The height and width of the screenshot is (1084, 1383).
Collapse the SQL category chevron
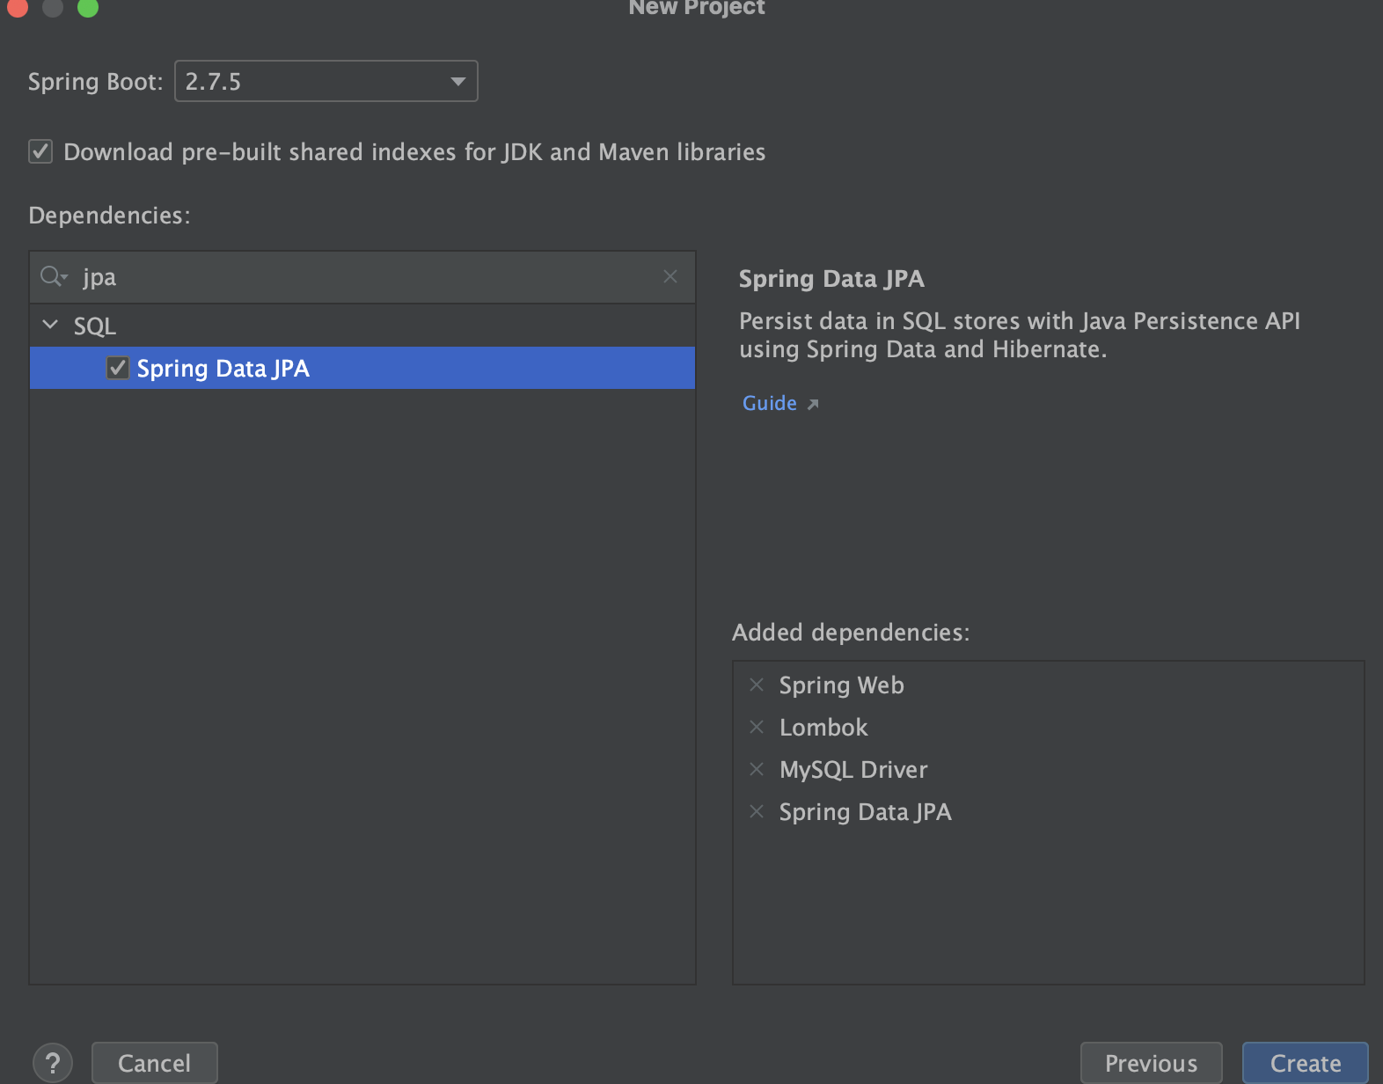pyautogui.click(x=50, y=325)
